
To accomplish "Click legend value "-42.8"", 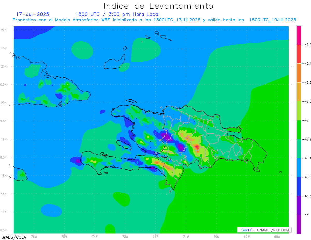I will click(307, 101).
